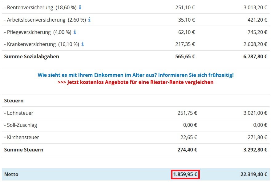Select the Steuern section heading
The image size is (271, 182).
(14, 101)
